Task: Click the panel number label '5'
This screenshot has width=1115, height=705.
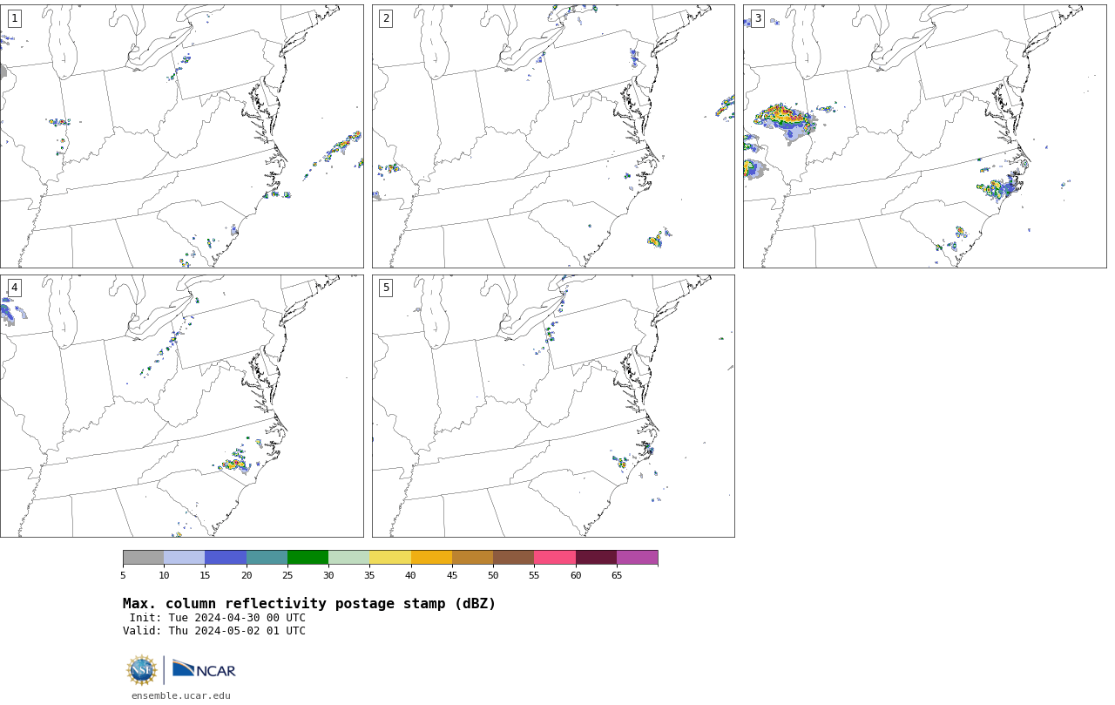Action: tap(386, 288)
